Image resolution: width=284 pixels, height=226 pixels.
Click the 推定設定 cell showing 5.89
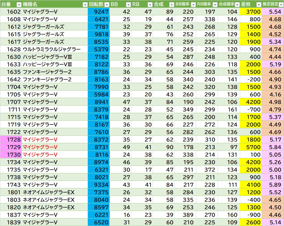coord(273,185)
